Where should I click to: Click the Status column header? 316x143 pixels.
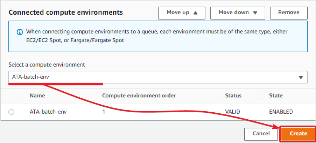233,96
